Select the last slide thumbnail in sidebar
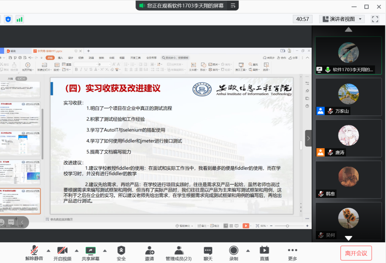Image resolution: width=386 pixels, height=263 pixels. point(20,200)
